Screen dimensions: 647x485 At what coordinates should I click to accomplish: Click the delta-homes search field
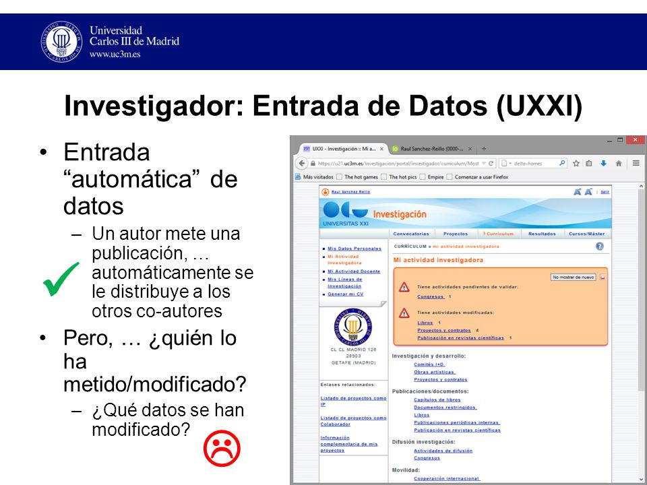[534, 163]
